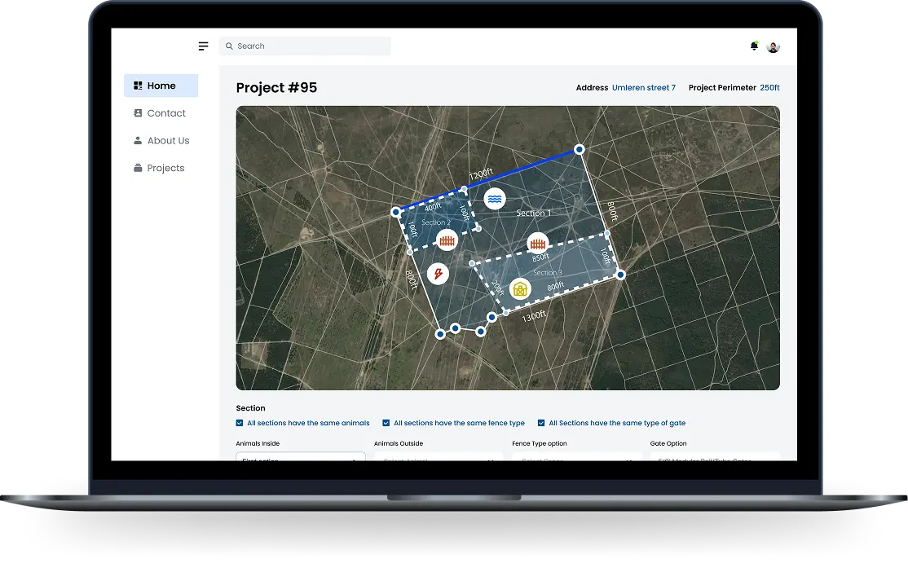This screenshot has width=908, height=572.
Task: Go to Contact in sidebar
Action: click(165, 113)
